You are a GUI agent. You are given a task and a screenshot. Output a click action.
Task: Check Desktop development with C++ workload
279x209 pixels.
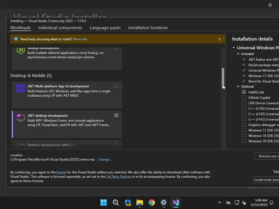(x=116, y=145)
